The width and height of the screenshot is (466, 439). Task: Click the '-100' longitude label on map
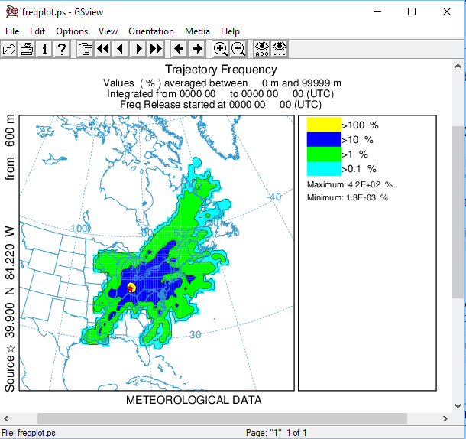(79, 228)
